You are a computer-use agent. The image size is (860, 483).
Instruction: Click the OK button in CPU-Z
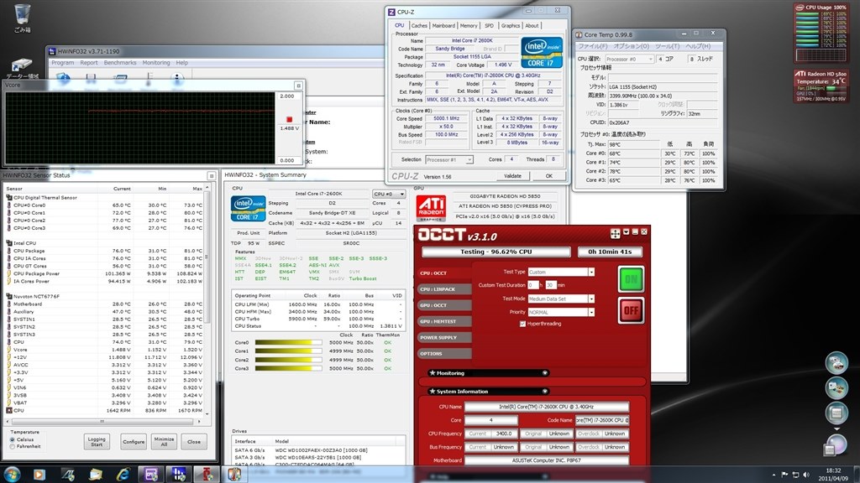pyautogui.click(x=549, y=176)
